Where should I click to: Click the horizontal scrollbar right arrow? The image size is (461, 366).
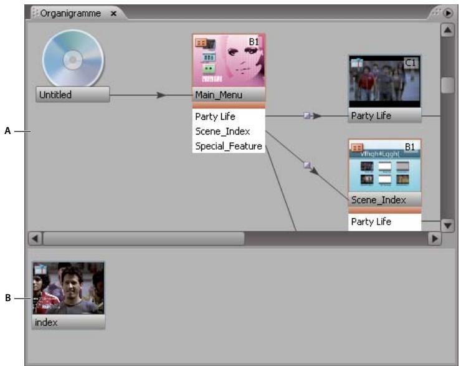coord(435,238)
